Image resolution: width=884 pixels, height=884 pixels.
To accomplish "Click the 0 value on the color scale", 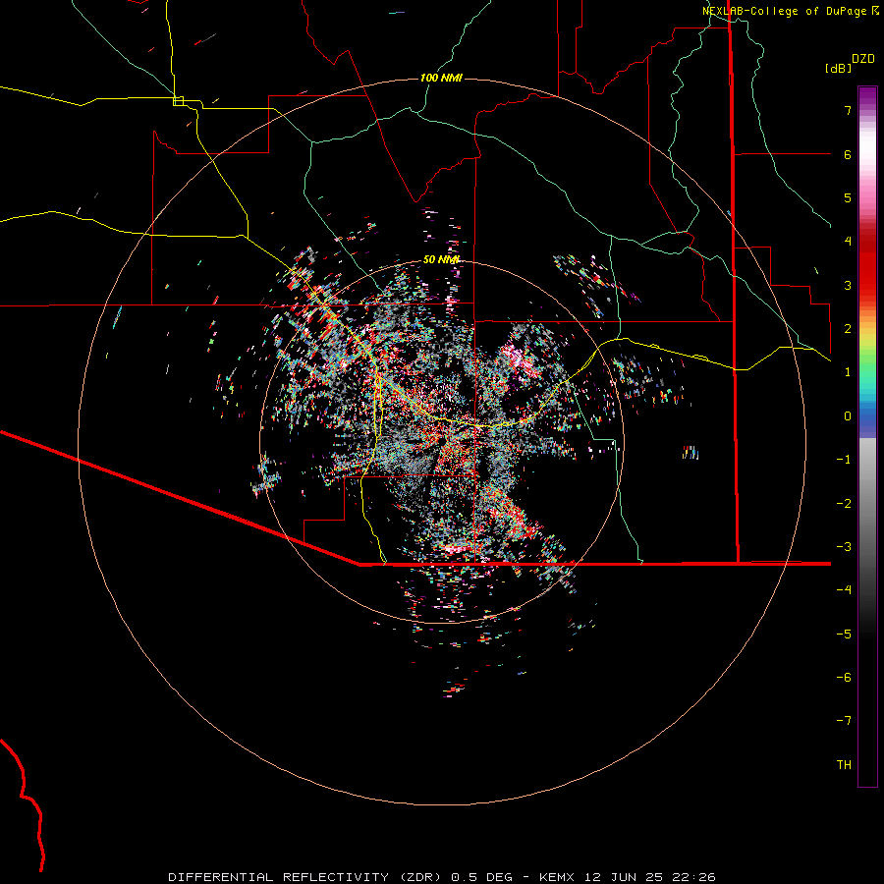I will (x=848, y=416).
